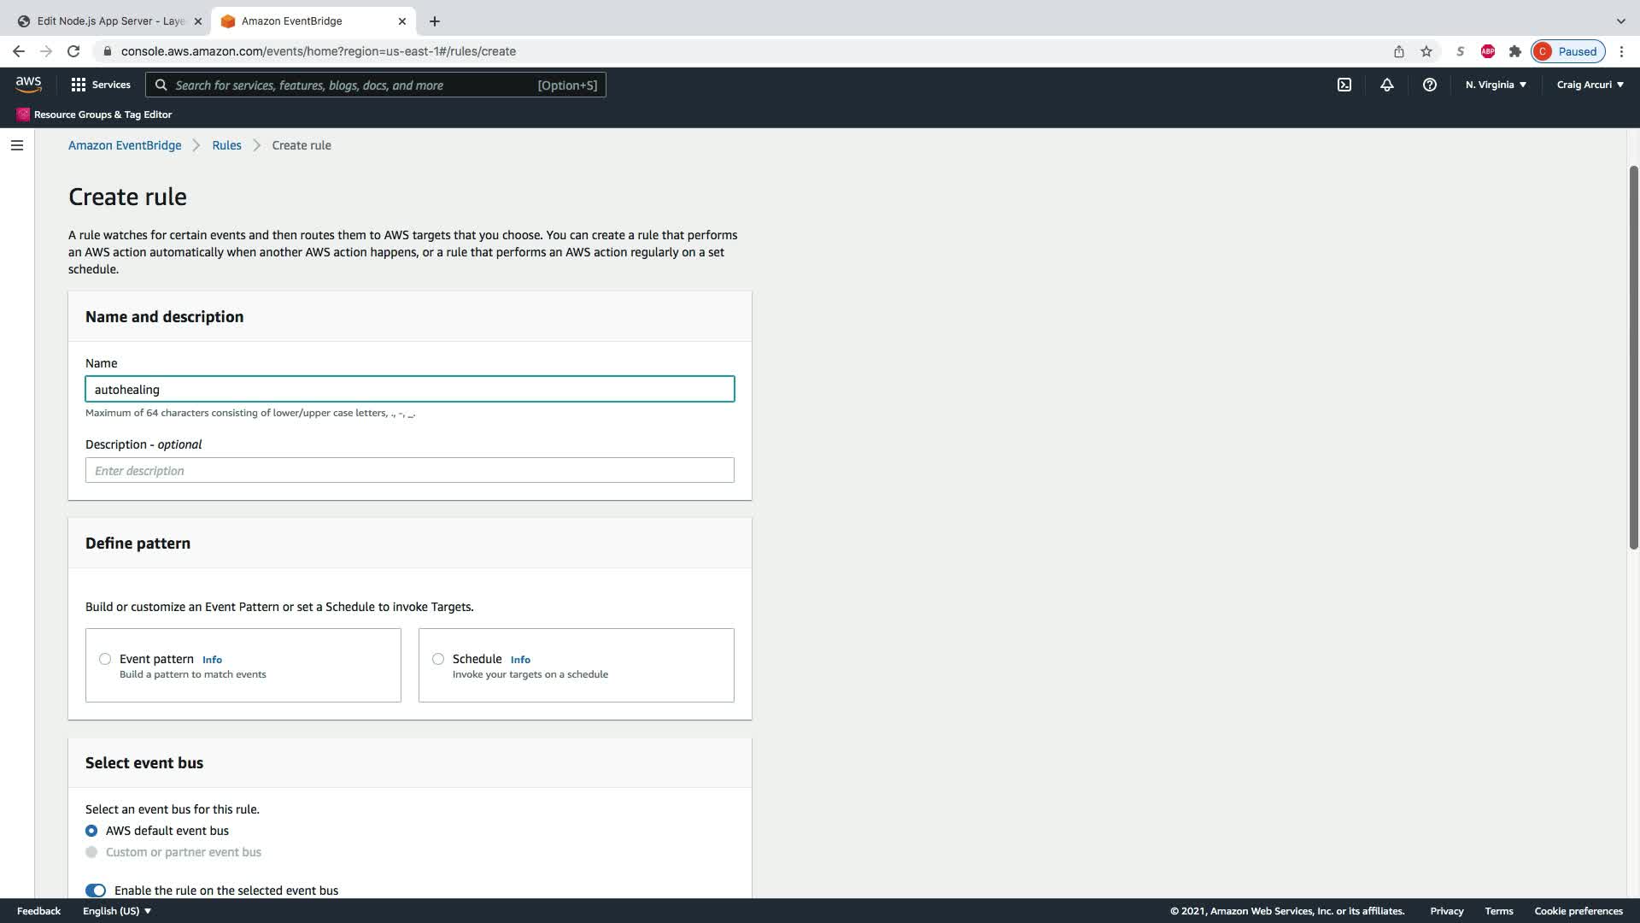Bookmark page with star icon
This screenshot has width=1640, height=923.
[1426, 51]
